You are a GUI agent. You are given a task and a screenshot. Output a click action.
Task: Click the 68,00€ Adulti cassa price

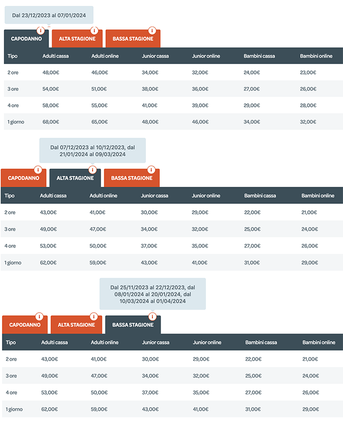click(x=50, y=122)
